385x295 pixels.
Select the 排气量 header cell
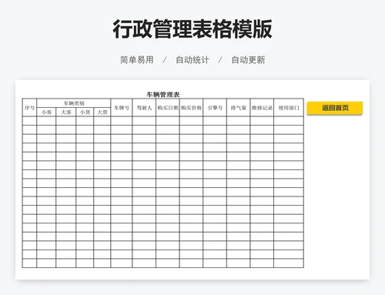(239, 108)
